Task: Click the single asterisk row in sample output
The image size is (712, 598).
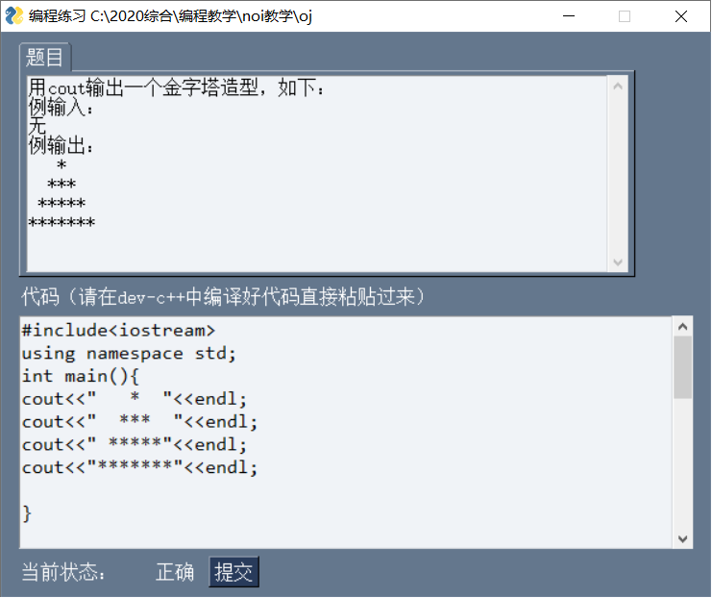Action: pyautogui.click(x=61, y=164)
